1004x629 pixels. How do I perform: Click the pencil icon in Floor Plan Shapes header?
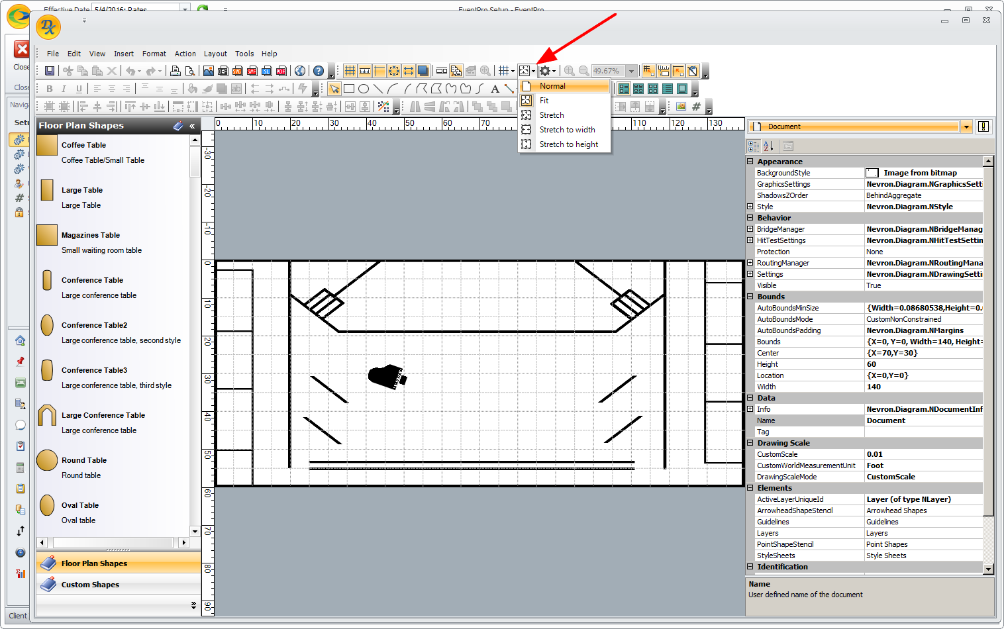coord(178,126)
